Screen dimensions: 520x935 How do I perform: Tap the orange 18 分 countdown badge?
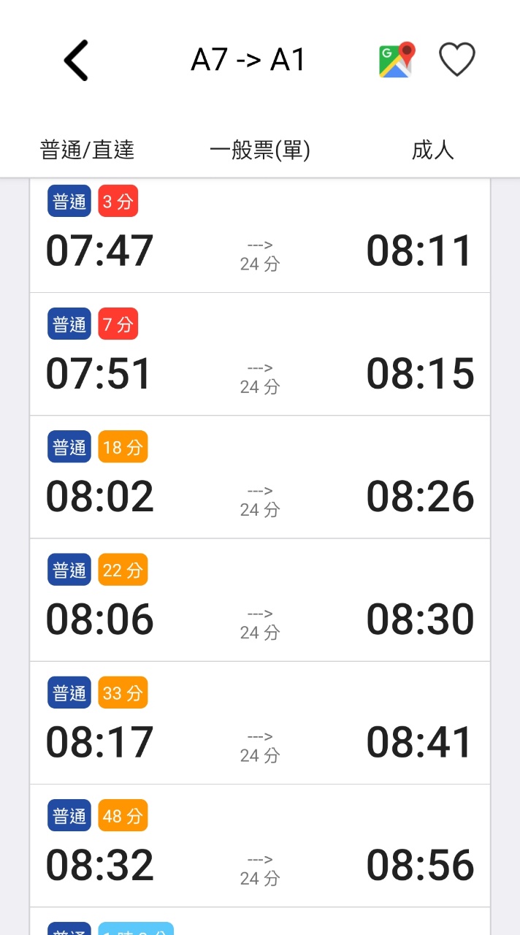click(x=123, y=447)
